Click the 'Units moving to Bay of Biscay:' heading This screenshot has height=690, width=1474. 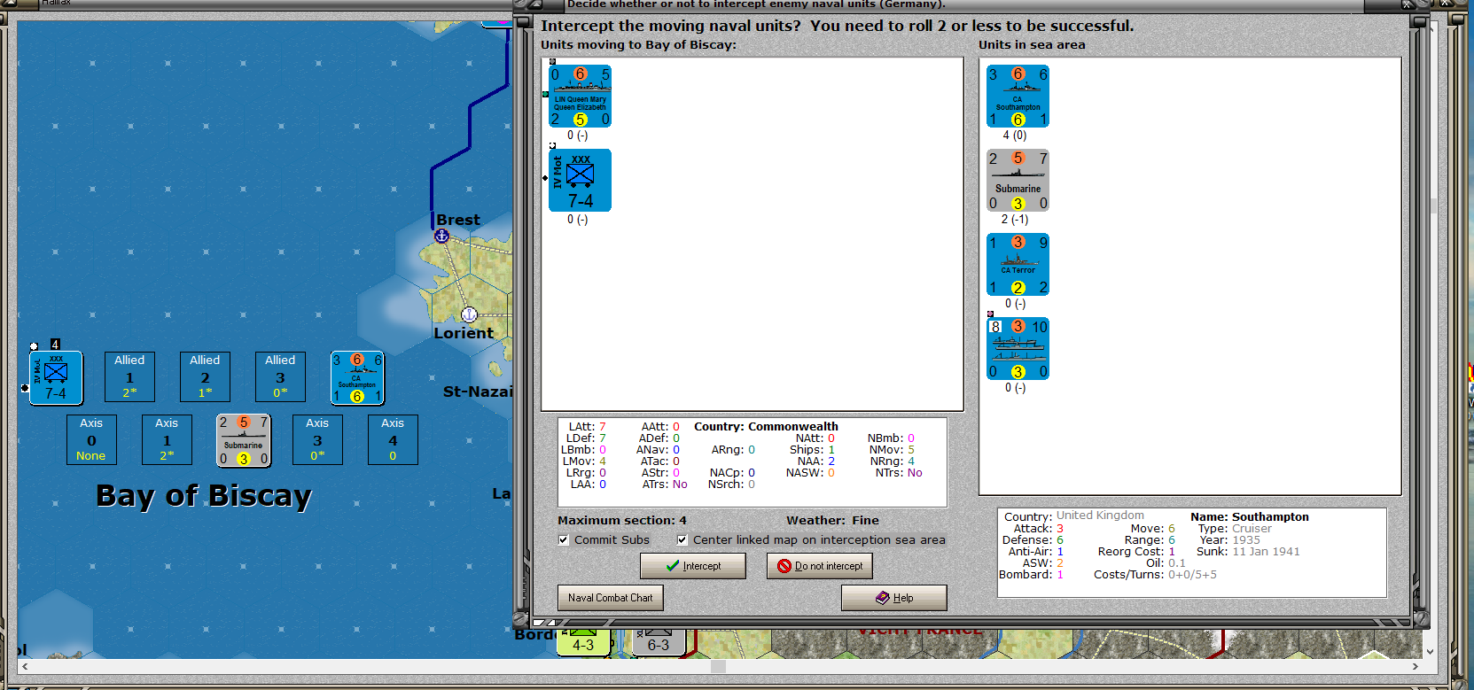click(x=638, y=45)
